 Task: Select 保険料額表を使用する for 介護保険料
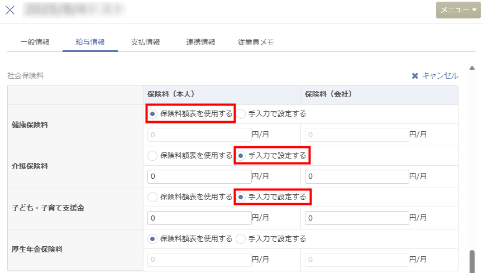[152, 156]
